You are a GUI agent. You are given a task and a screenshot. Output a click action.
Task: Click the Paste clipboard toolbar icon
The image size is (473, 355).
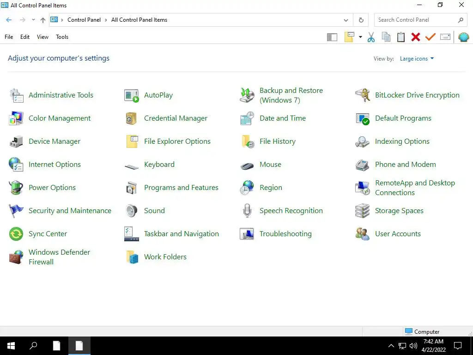(x=401, y=37)
